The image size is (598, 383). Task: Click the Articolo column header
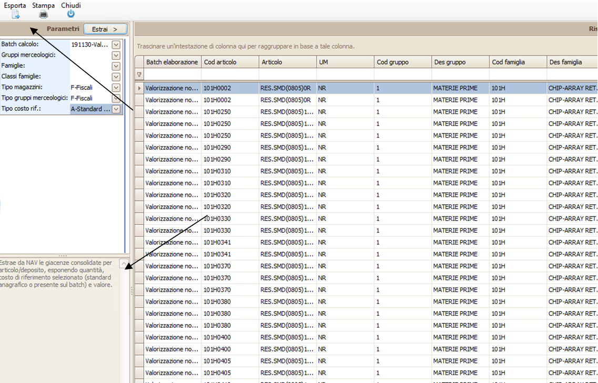point(288,62)
